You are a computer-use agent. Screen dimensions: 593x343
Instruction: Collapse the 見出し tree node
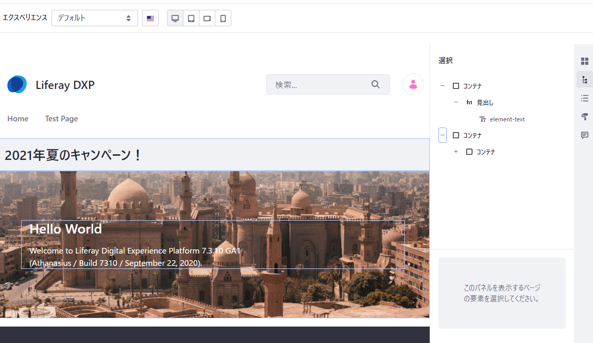[455, 102]
